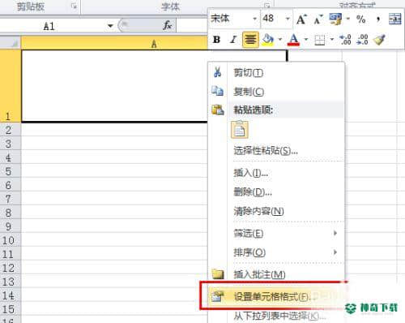Click the paste option clipboard icon

click(x=240, y=130)
